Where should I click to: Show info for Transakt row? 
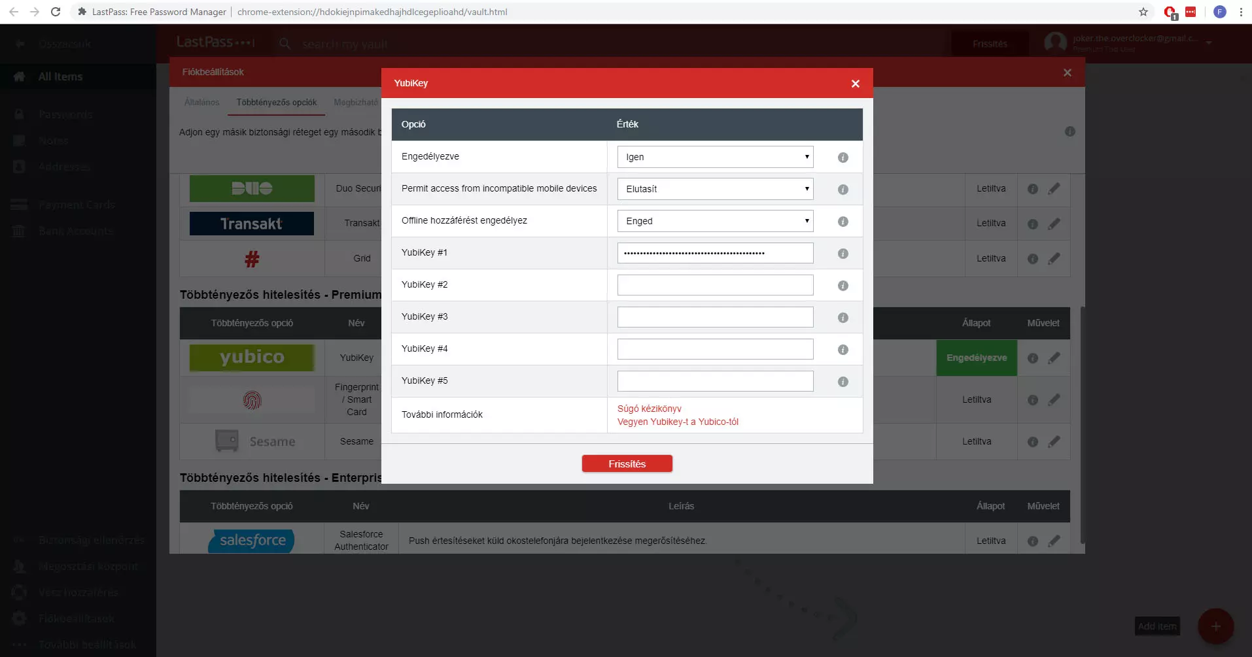pyautogui.click(x=1033, y=224)
